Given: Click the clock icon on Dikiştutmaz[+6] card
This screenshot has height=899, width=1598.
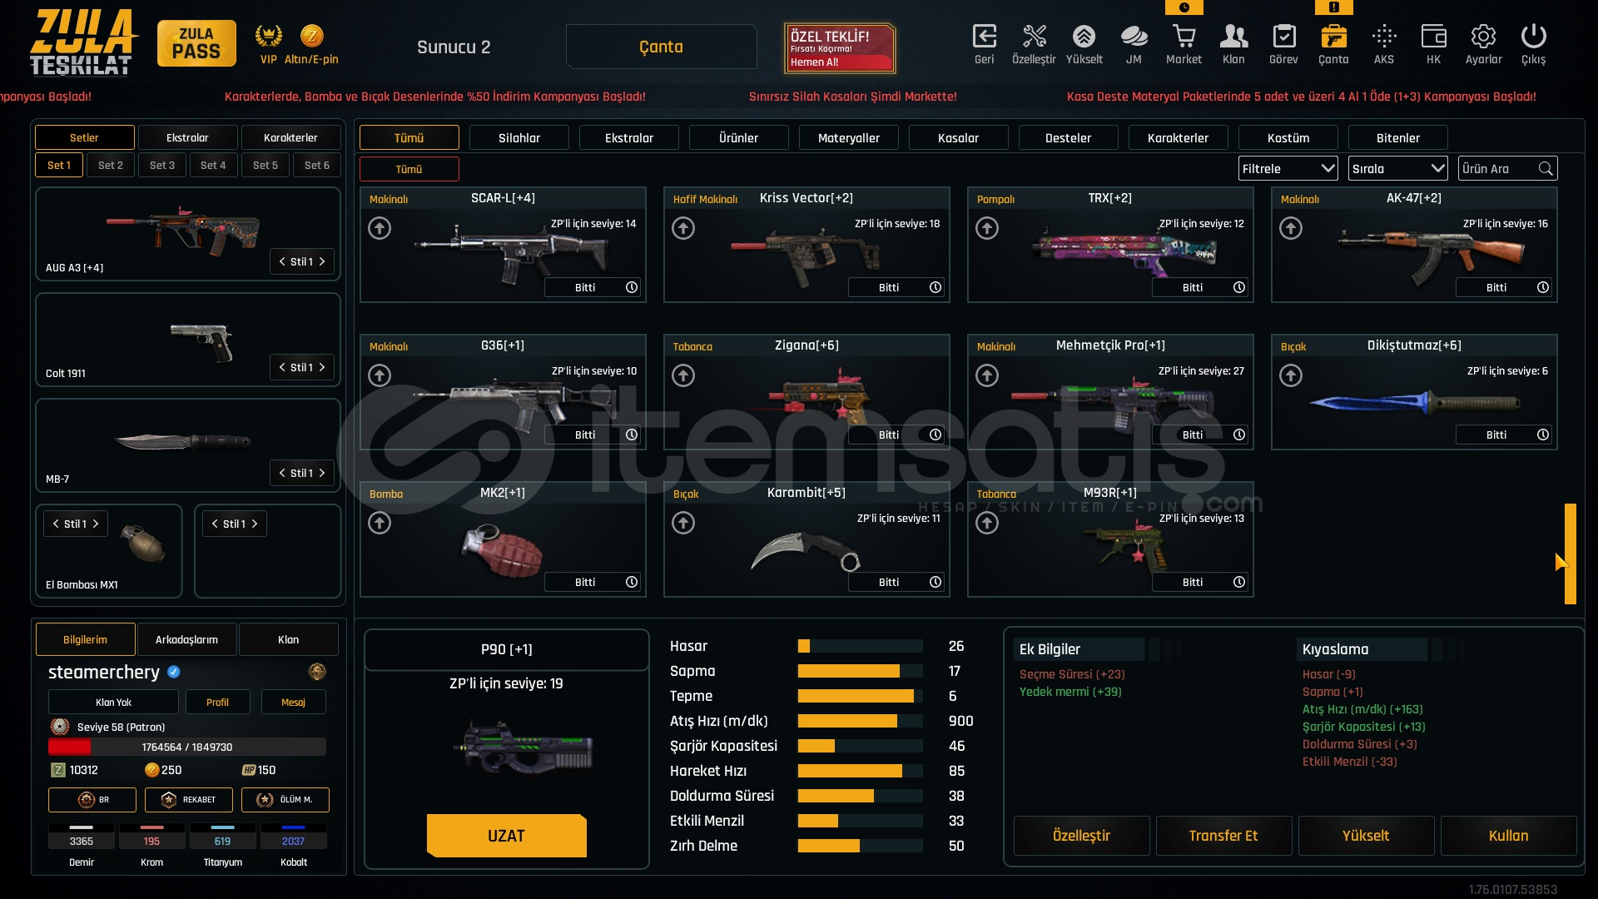Looking at the screenshot, I should tap(1543, 435).
